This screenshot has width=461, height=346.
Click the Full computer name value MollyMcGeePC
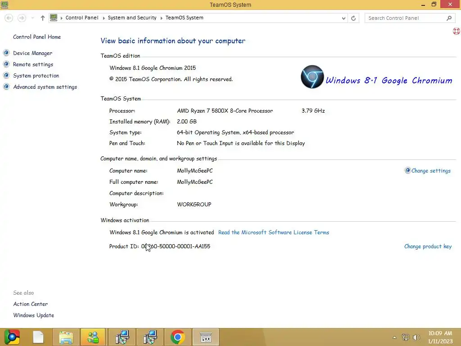pos(194,182)
